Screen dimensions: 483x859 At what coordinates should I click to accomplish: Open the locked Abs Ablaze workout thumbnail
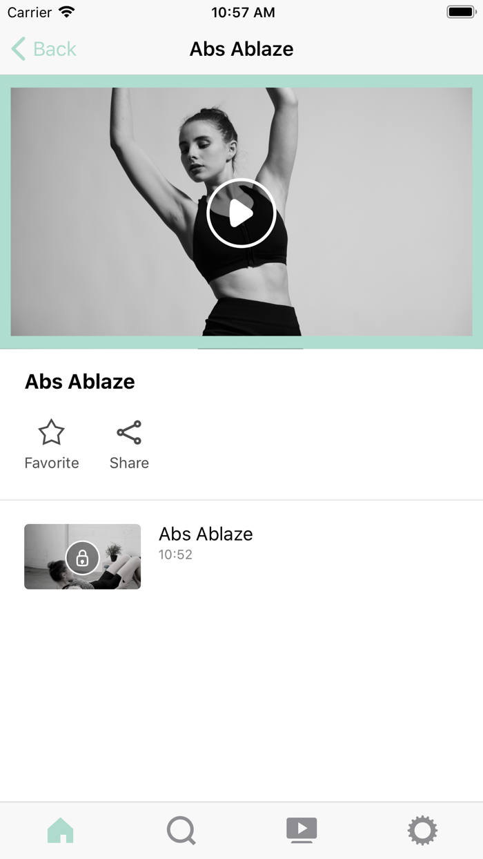pos(82,557)
